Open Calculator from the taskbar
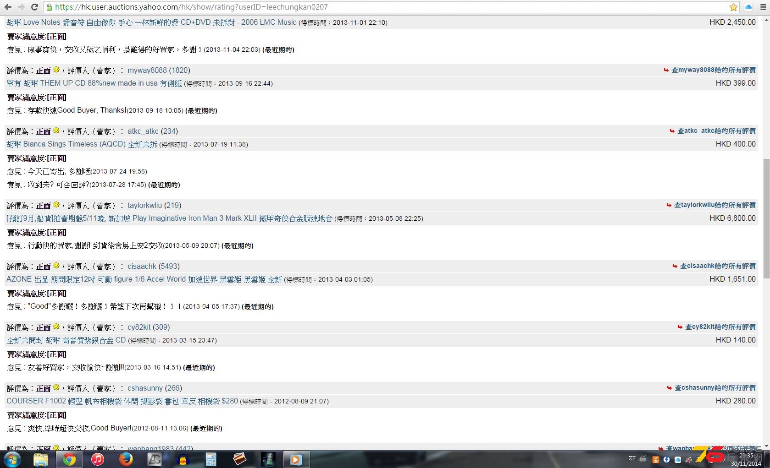 [x=211, y=459]
